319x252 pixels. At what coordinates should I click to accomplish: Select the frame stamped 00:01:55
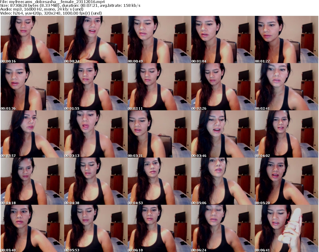96,87
